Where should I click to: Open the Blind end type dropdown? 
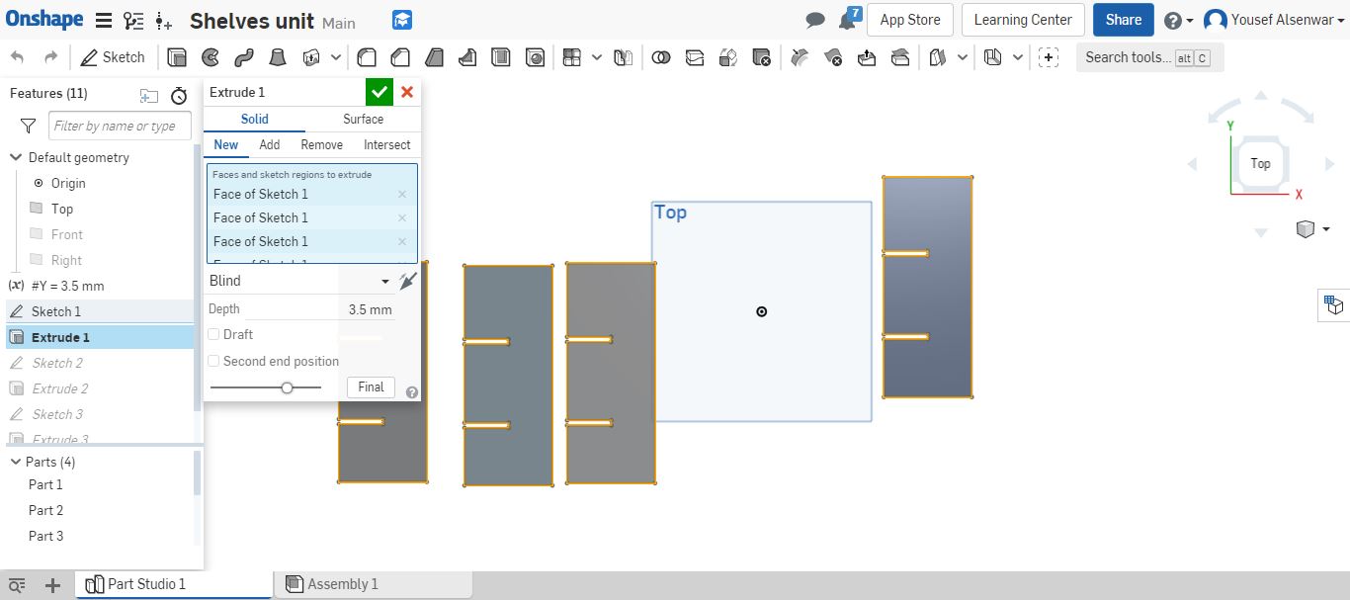[x=300, y=281]
